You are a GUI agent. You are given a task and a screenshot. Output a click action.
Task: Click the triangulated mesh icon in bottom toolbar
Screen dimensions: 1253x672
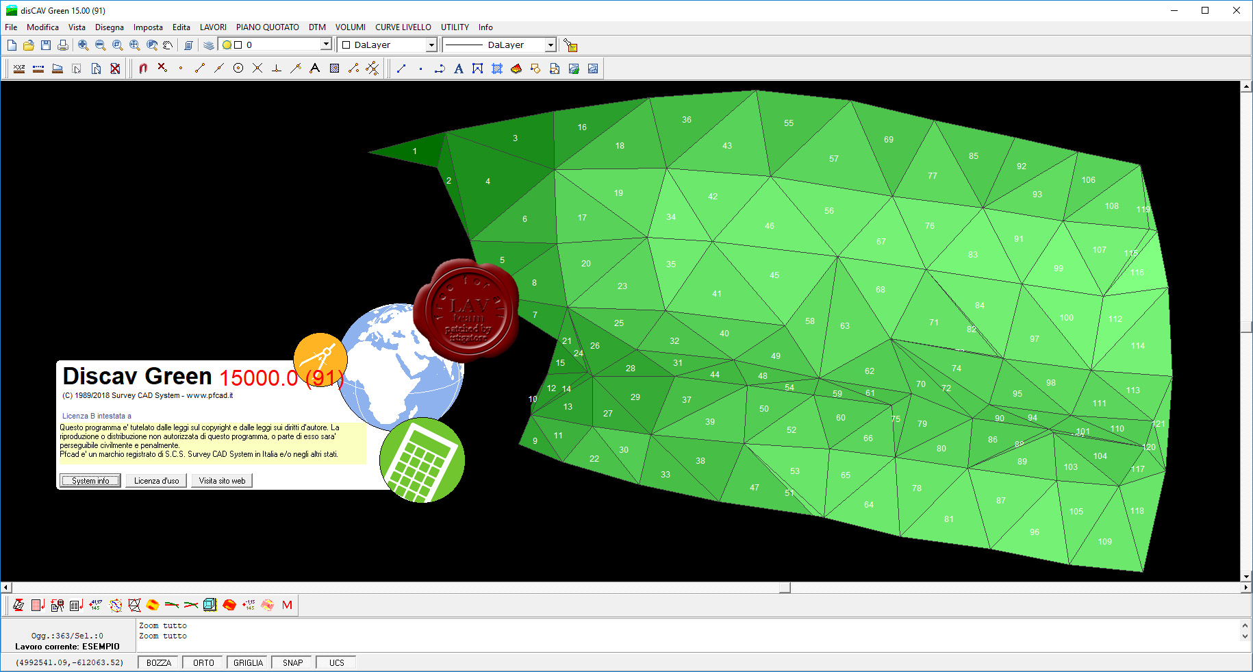pos(134,605)
